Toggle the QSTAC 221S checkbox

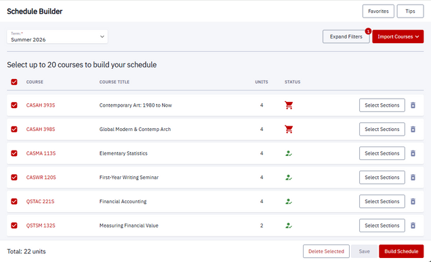click(x=14, y=201)
